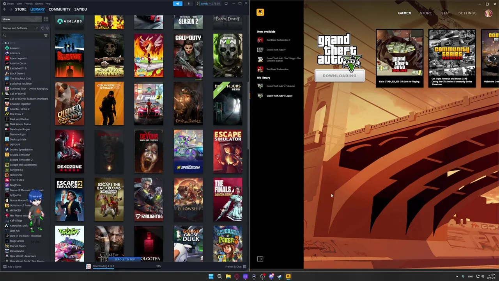Click Add a Game link
The image size is (499, 281).
(14, 267)
